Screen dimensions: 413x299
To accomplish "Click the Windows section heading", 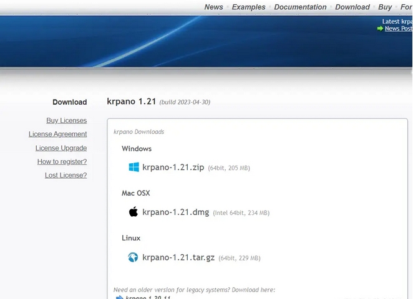I will point(137,149).
